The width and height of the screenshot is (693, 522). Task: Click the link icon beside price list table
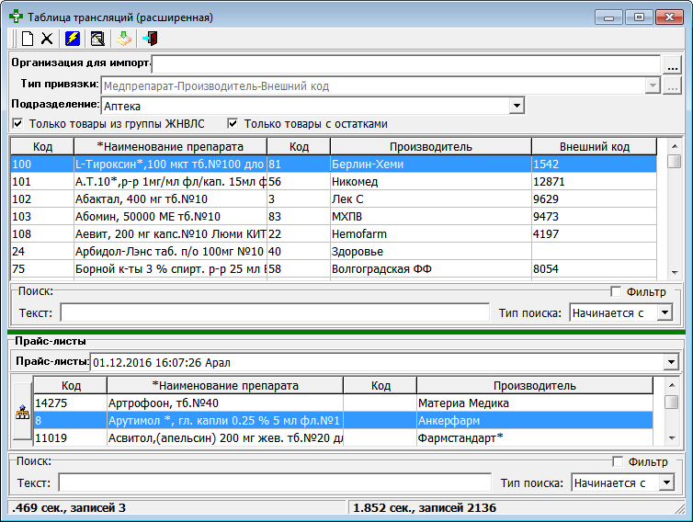pos(20,412)
